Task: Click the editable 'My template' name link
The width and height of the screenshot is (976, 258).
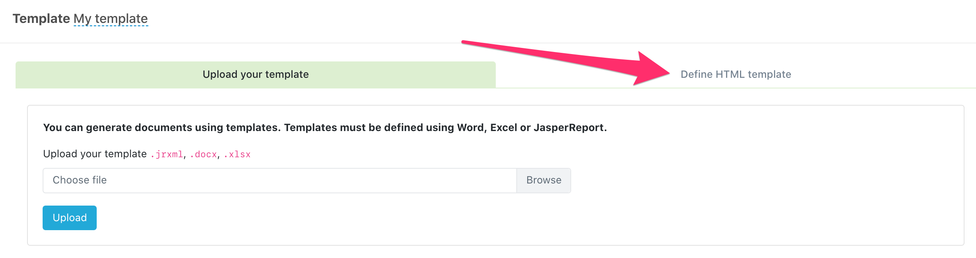Action: tap(111, 19)
